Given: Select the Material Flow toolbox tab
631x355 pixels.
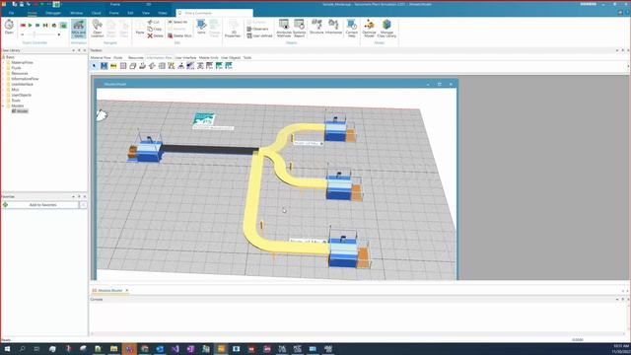Looking at the screenshot, I should click(x=101, y=57).
